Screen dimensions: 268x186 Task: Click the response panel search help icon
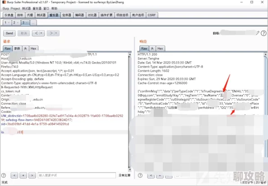(x=140, y=175)
